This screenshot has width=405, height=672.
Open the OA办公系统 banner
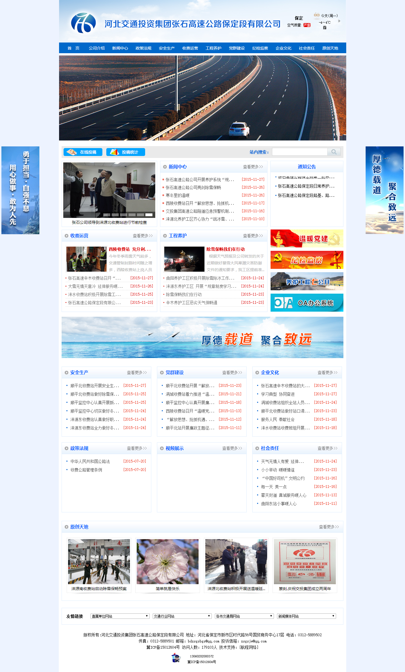(307, 303)
